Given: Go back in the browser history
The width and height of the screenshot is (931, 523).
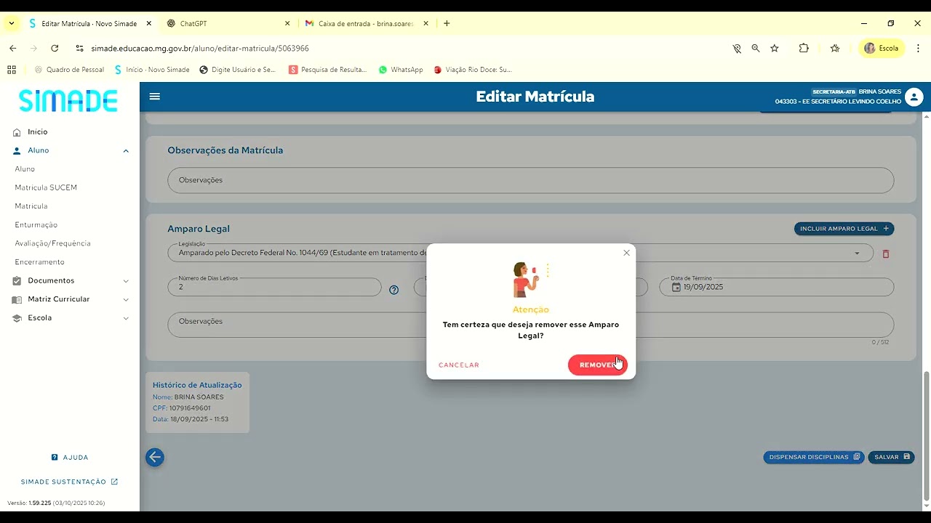Looking at the screenshot, I should [12, 48].
